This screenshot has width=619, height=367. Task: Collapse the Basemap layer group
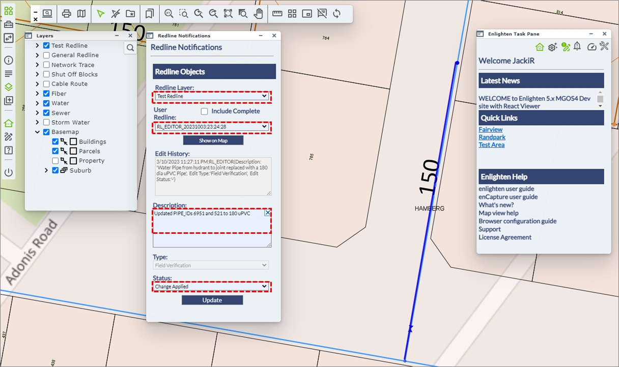click(38, 132)
